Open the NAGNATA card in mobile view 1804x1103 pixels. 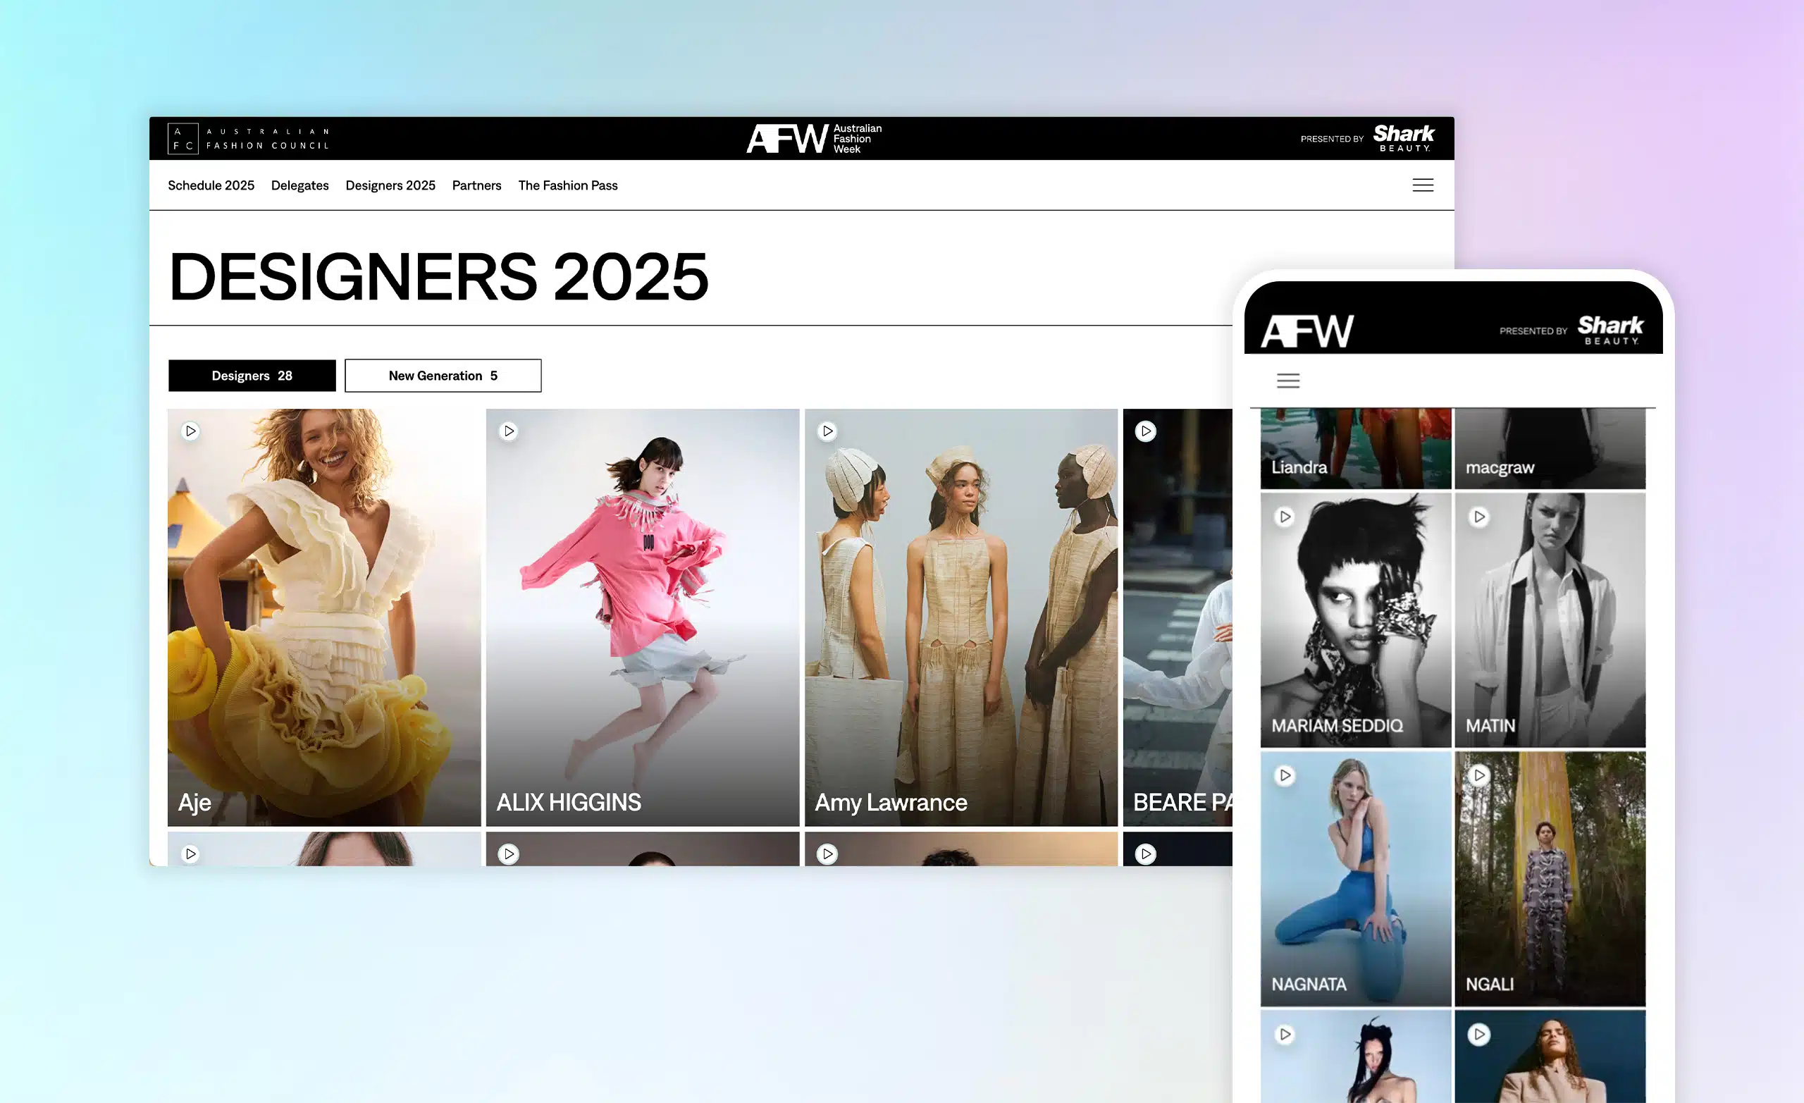[1356, 879]
